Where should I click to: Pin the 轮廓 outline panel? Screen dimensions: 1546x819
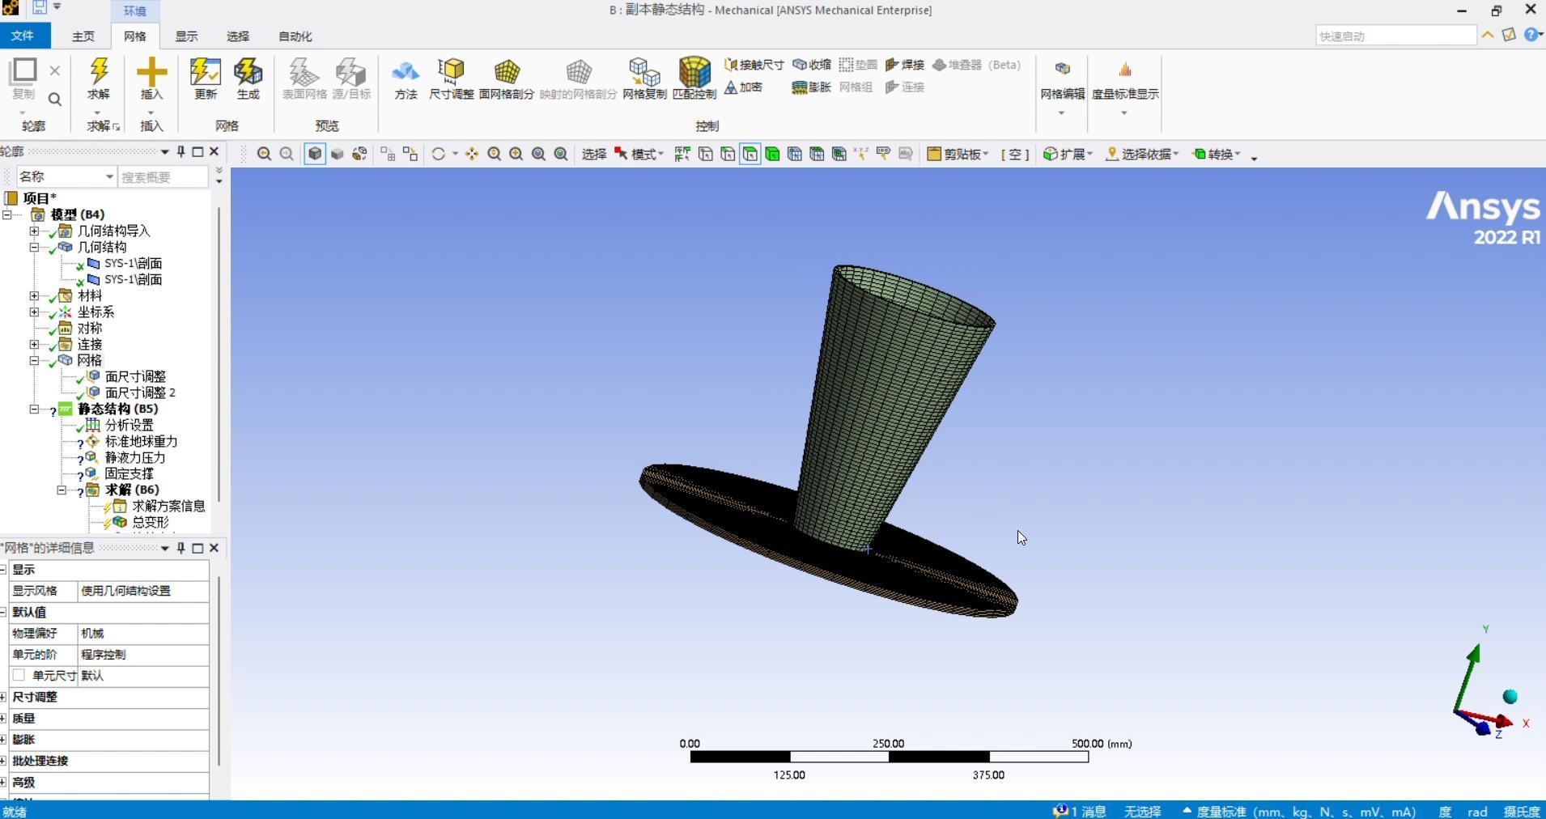[x=181, y=151]
